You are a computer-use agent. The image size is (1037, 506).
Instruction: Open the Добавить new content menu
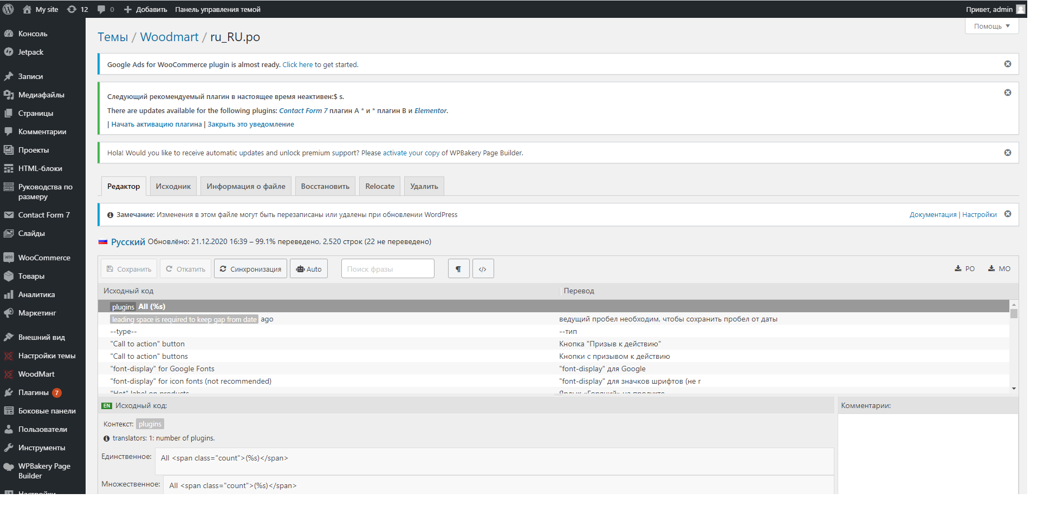tap(145, 9)
